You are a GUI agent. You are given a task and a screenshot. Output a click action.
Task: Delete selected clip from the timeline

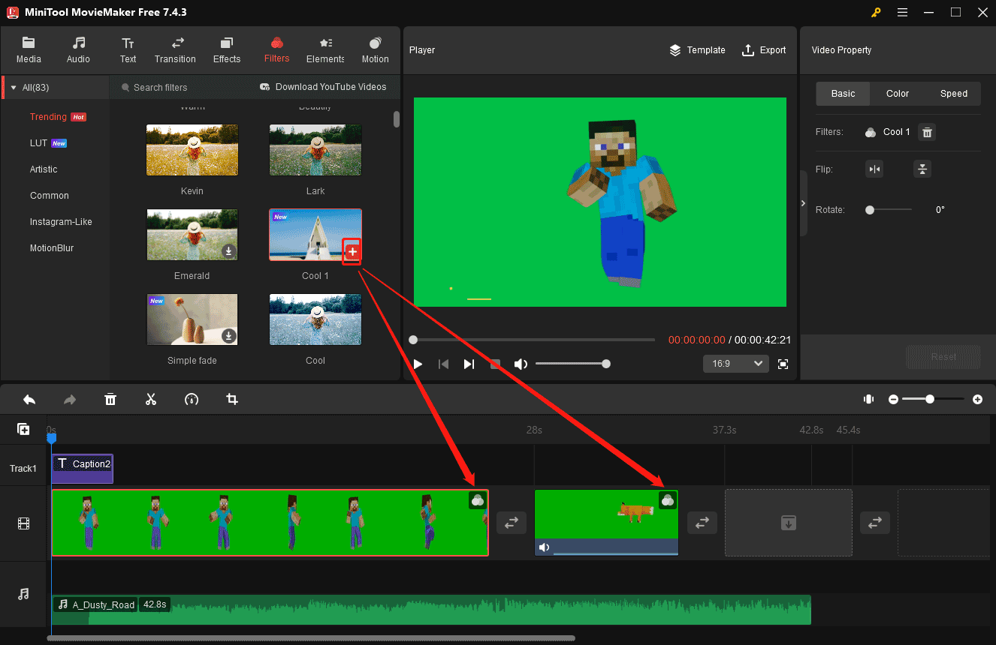pos(110,399)
